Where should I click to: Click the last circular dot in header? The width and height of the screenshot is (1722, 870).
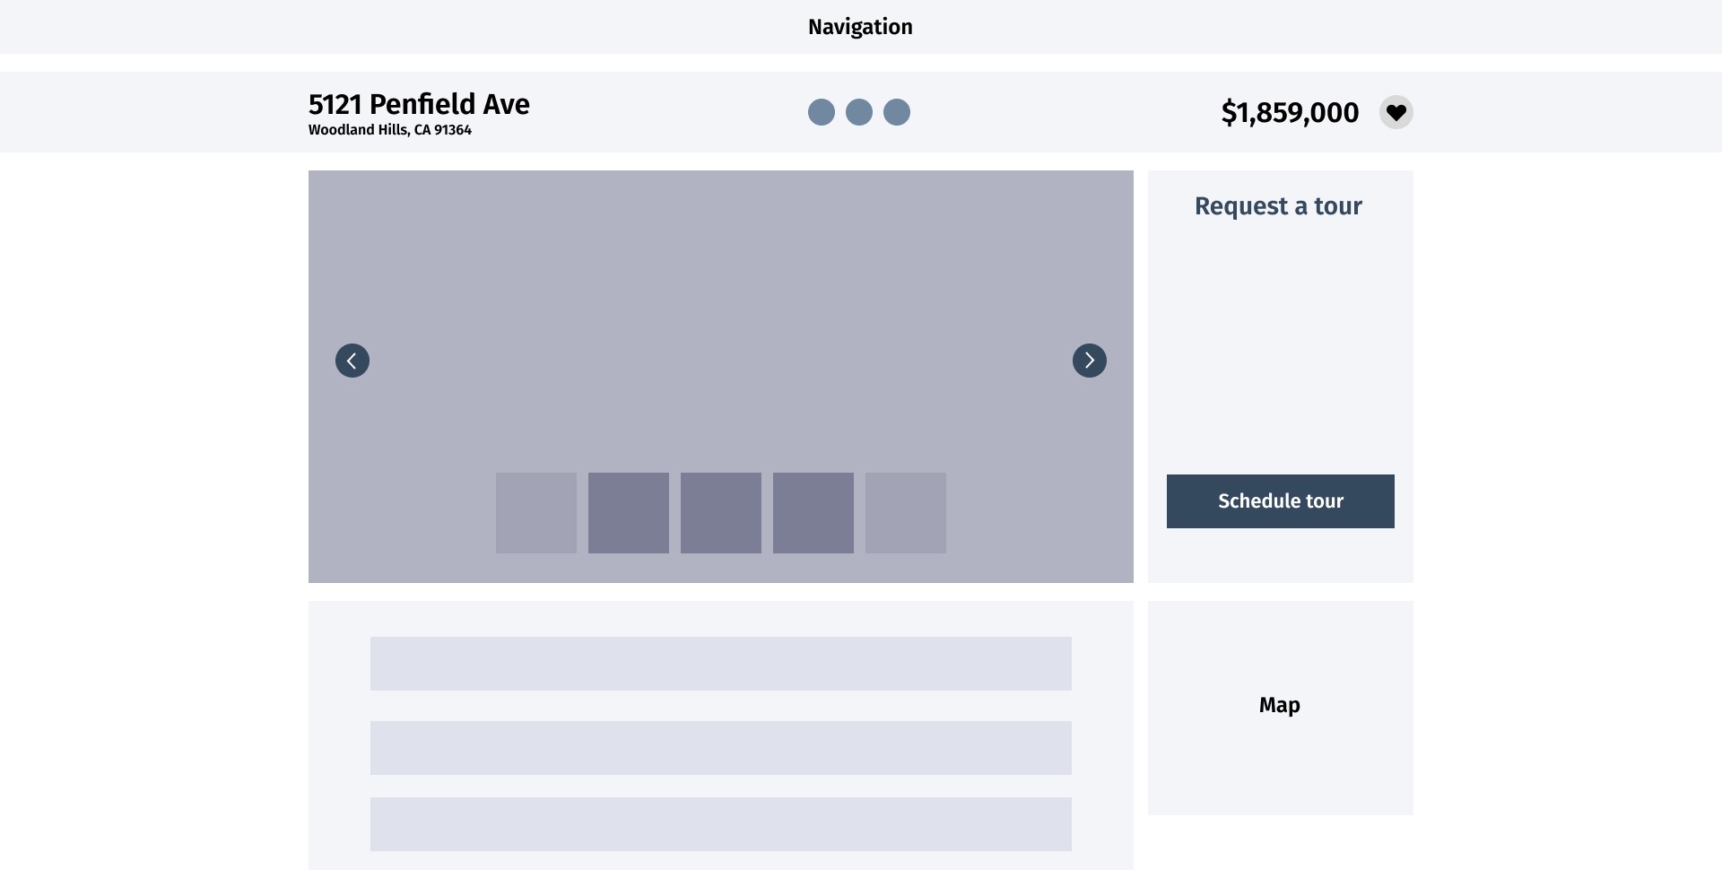(x=897, y=112)
